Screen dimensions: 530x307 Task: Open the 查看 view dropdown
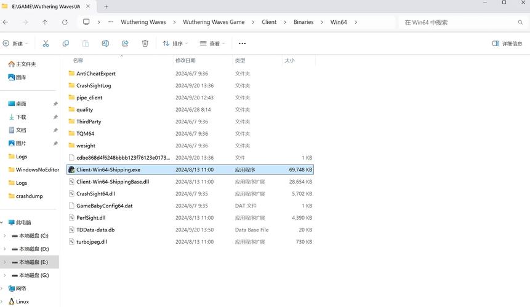[212, 44]
